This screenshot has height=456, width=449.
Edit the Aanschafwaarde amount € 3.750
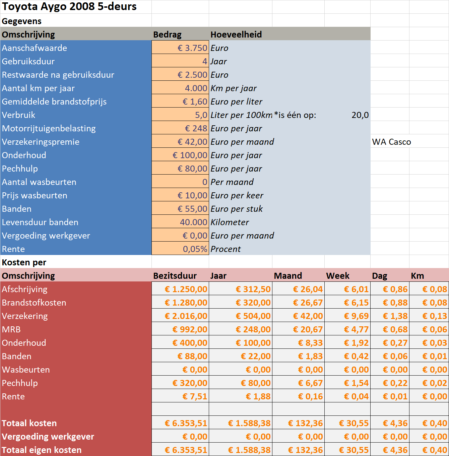(x=180, y=47)
